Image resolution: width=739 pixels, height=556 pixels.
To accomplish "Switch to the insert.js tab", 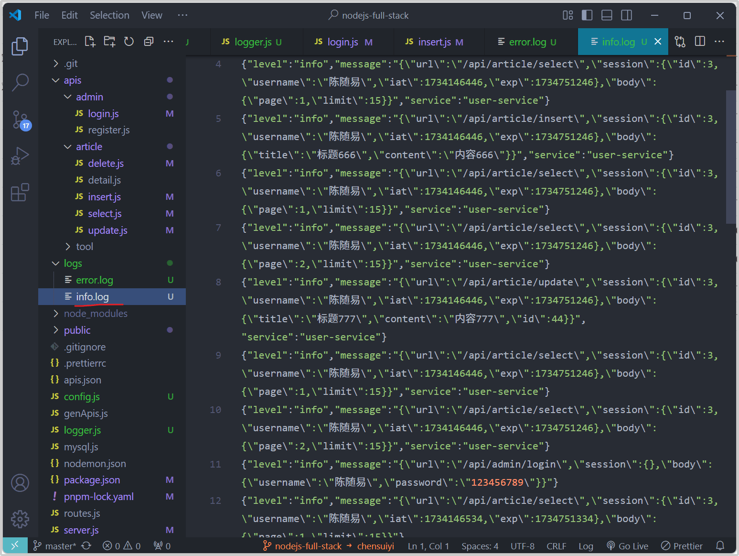I will click(x=439, y=42).
